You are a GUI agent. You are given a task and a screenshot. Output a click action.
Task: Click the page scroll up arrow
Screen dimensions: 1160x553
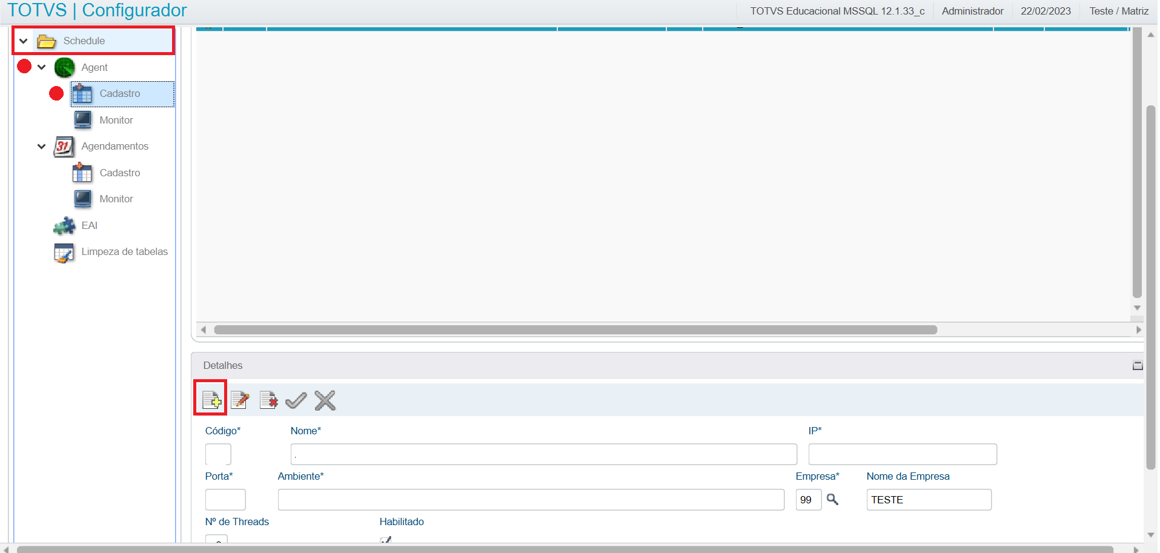1151,35
